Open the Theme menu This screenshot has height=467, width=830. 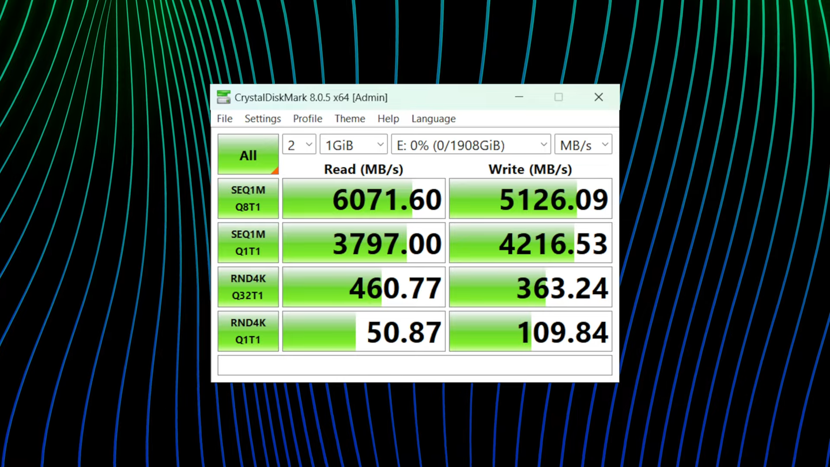(349, 118)
